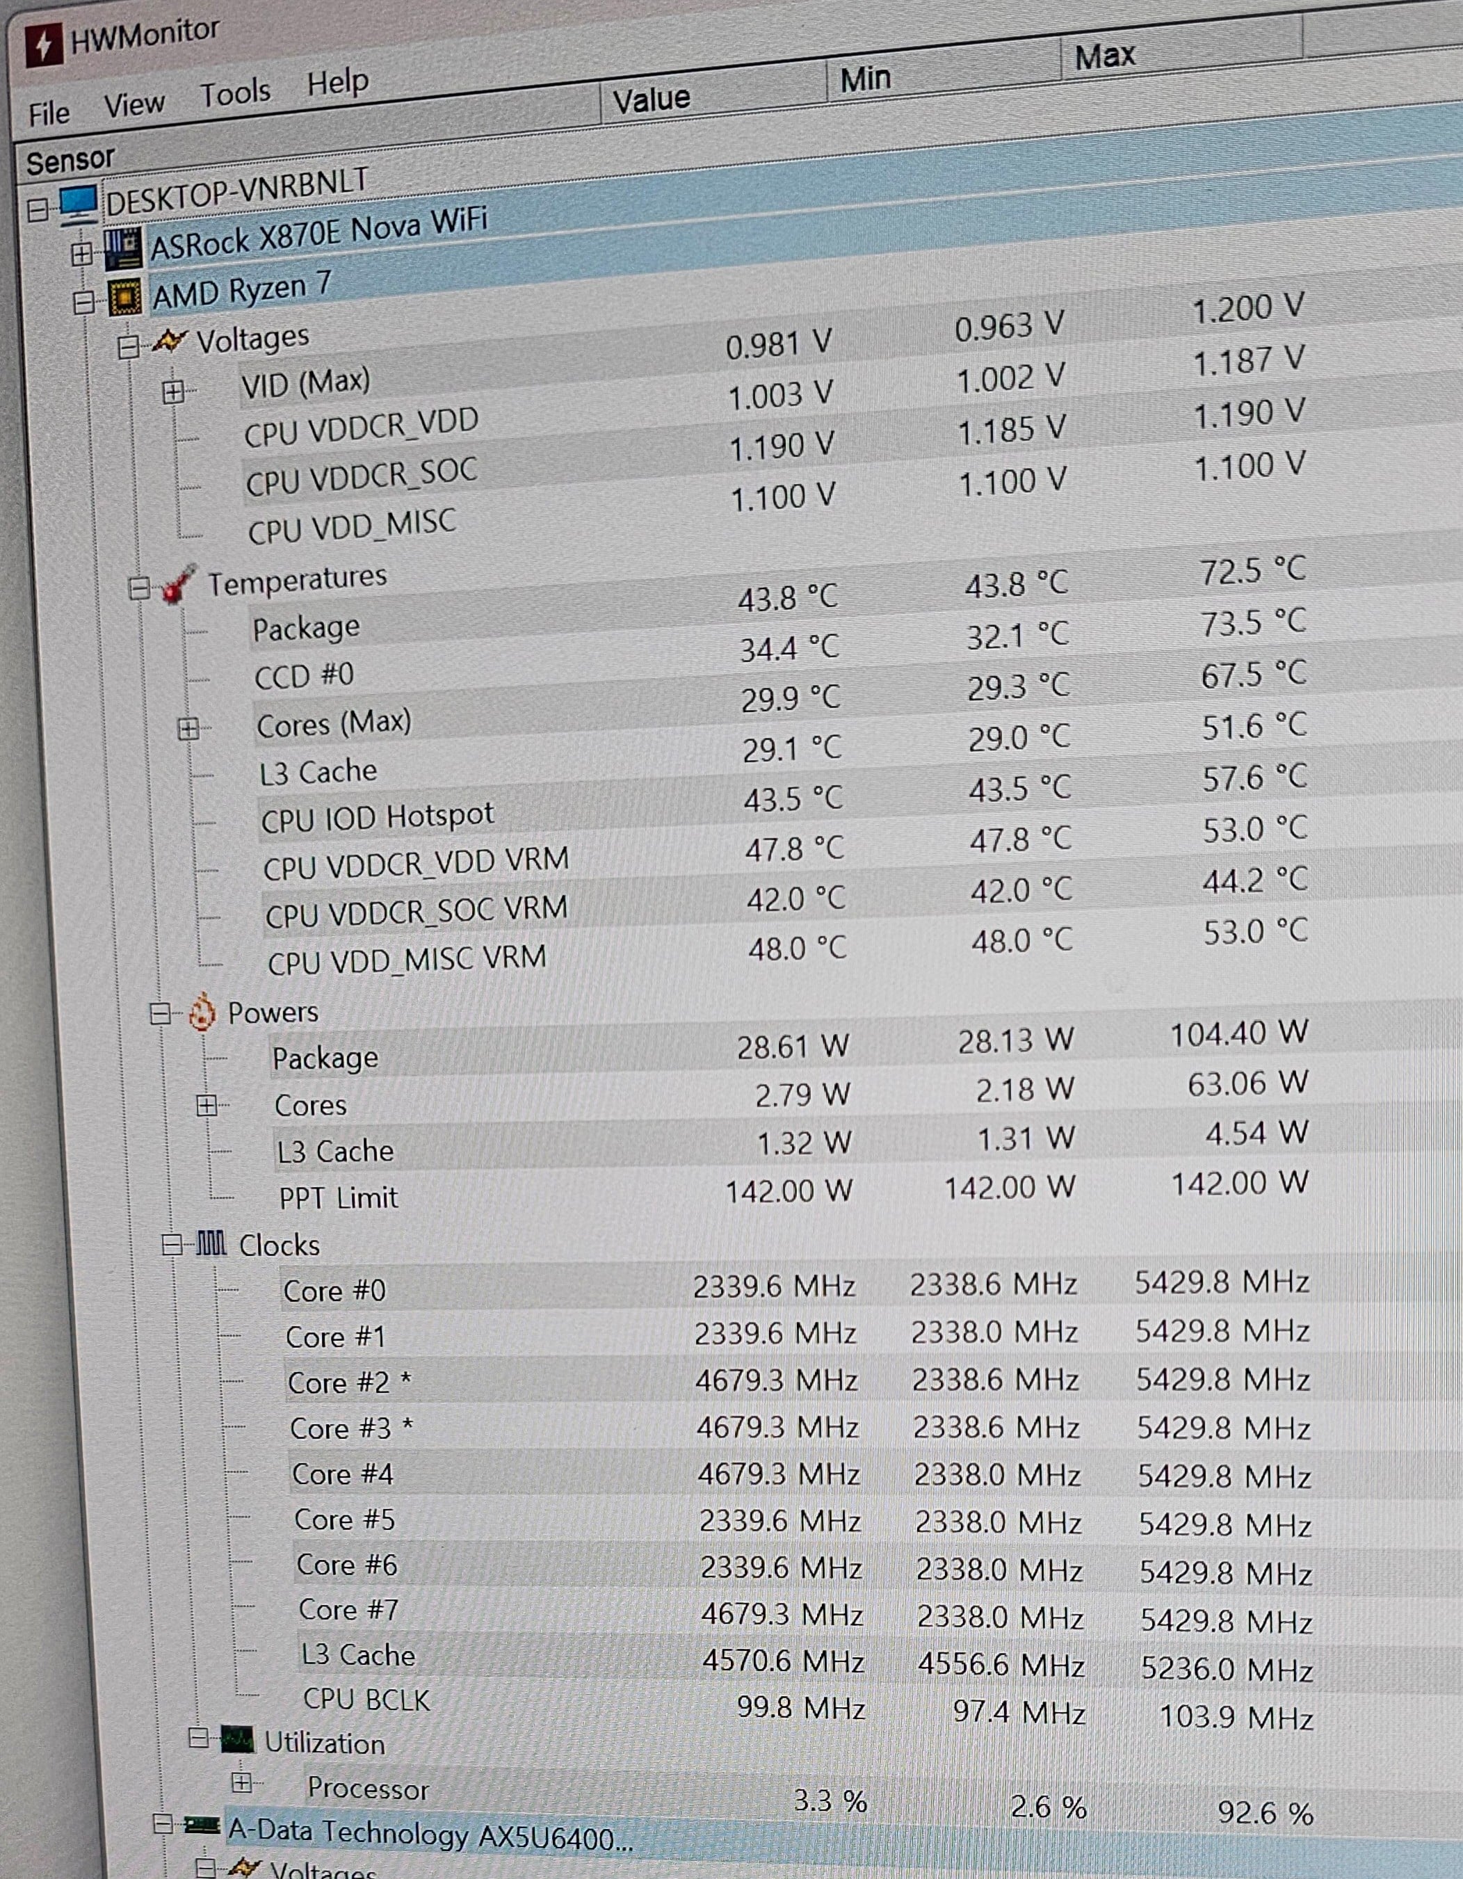The width and height of the screenshot is (1463, 1879).
Task: Select the DESKTOP-VNRBNLT computer icon
Action: pos(79,204)
